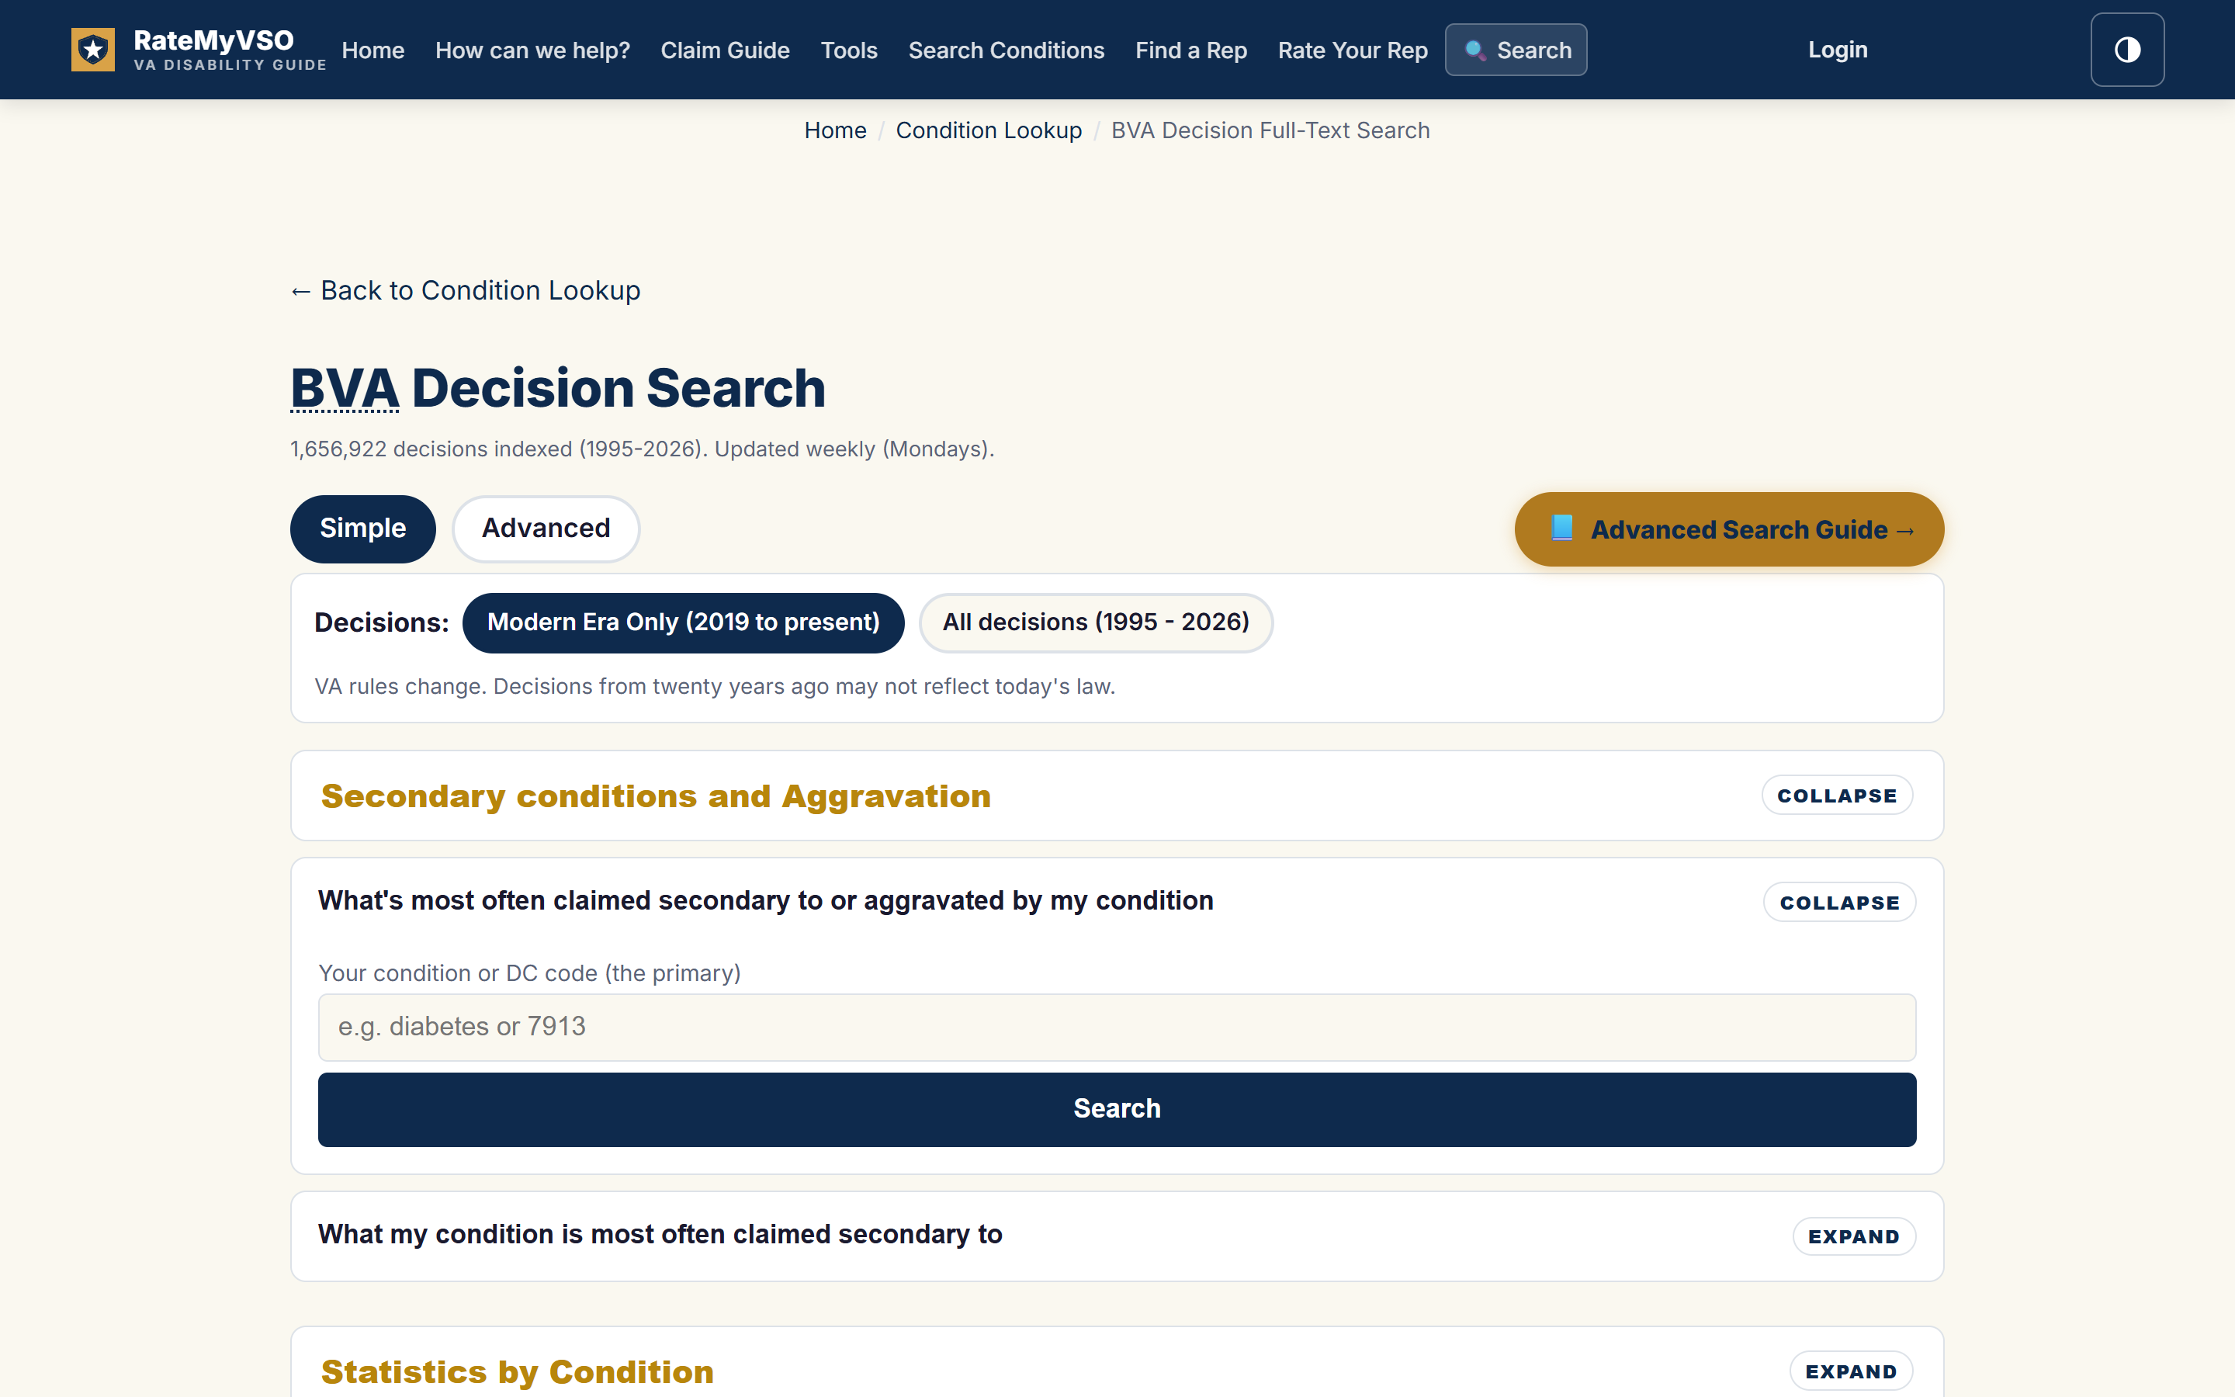The height and width of the screenshot is (1397, 2235).
Task: Collapse the 'What's most often claimed secondary' panel
Action: 1840,903
